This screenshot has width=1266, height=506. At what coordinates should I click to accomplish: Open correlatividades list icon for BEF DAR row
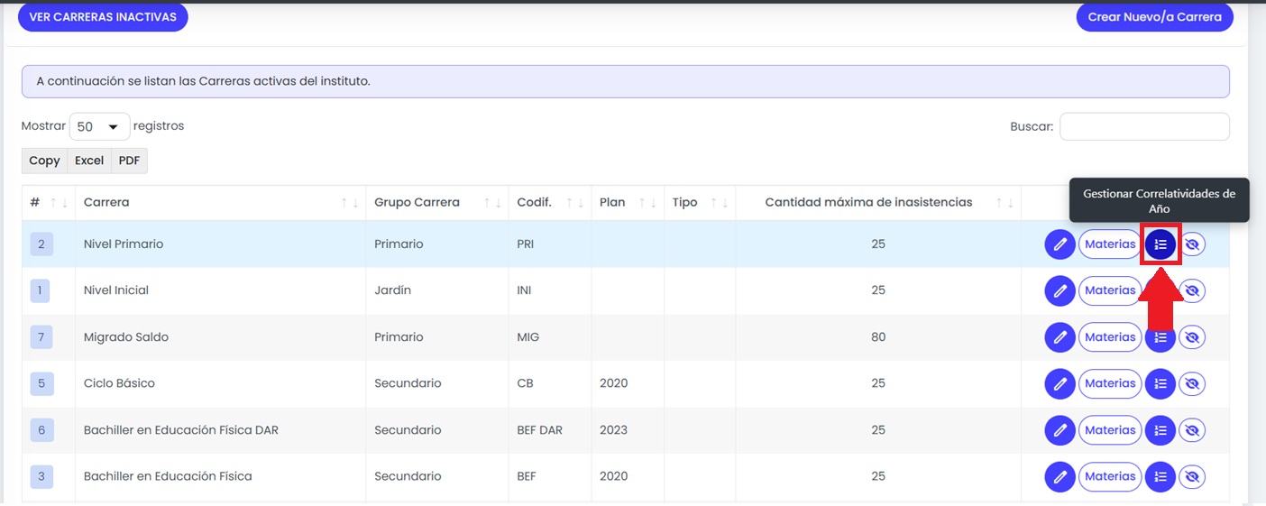(x=1160, y=430)
